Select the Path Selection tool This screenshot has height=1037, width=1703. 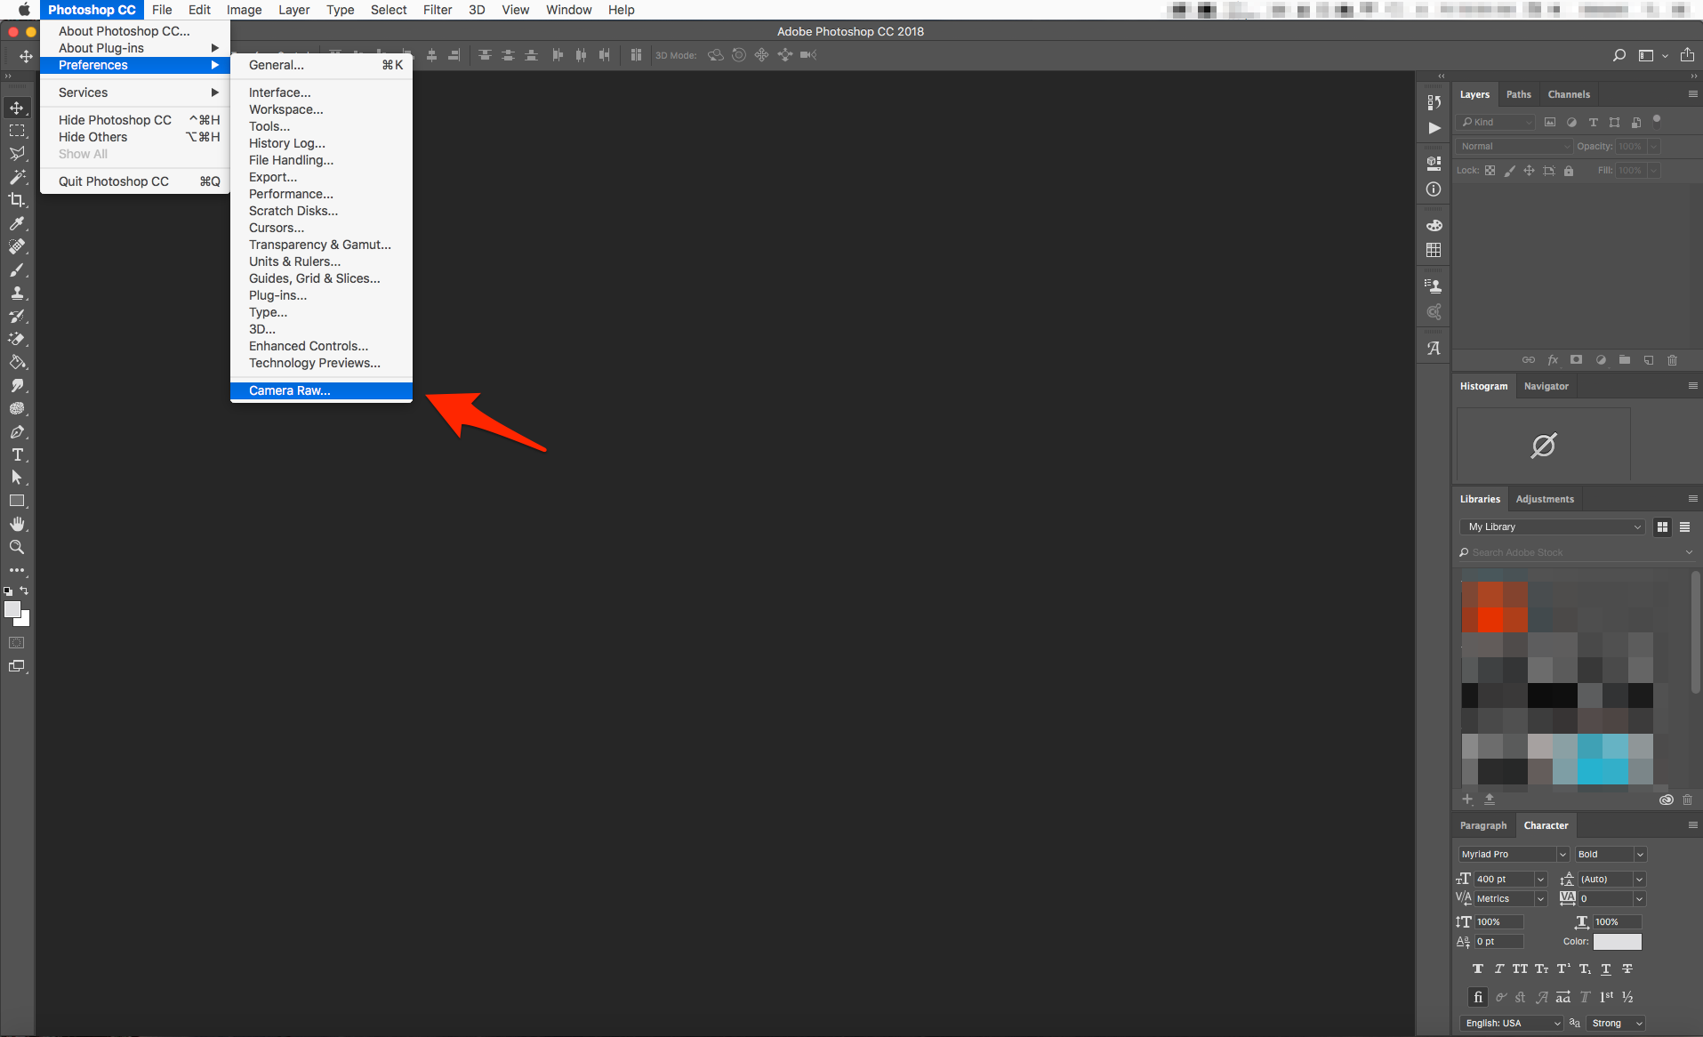17,478
